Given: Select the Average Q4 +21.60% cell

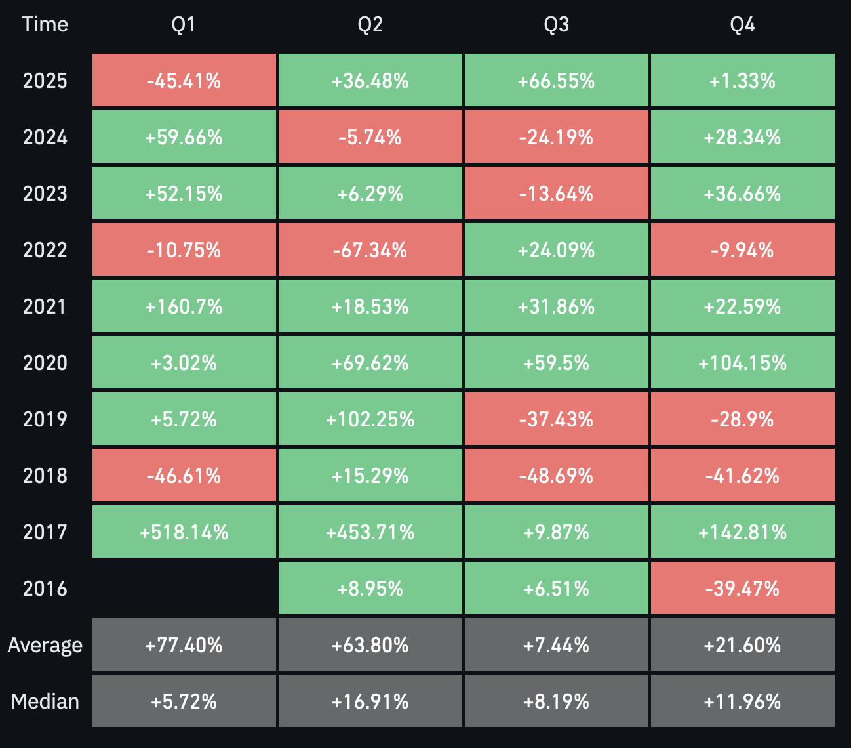Looking at the screenshot, I should point(742,645).
